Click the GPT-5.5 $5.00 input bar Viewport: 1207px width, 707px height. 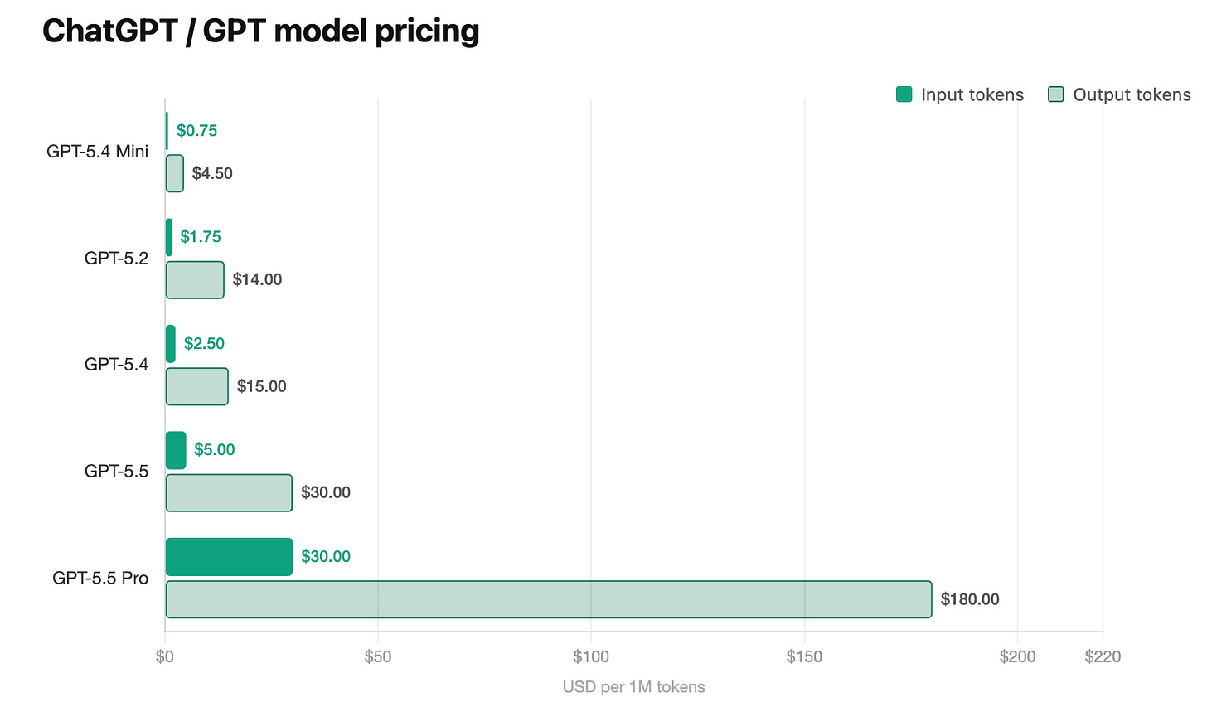(x=176, y=450)
